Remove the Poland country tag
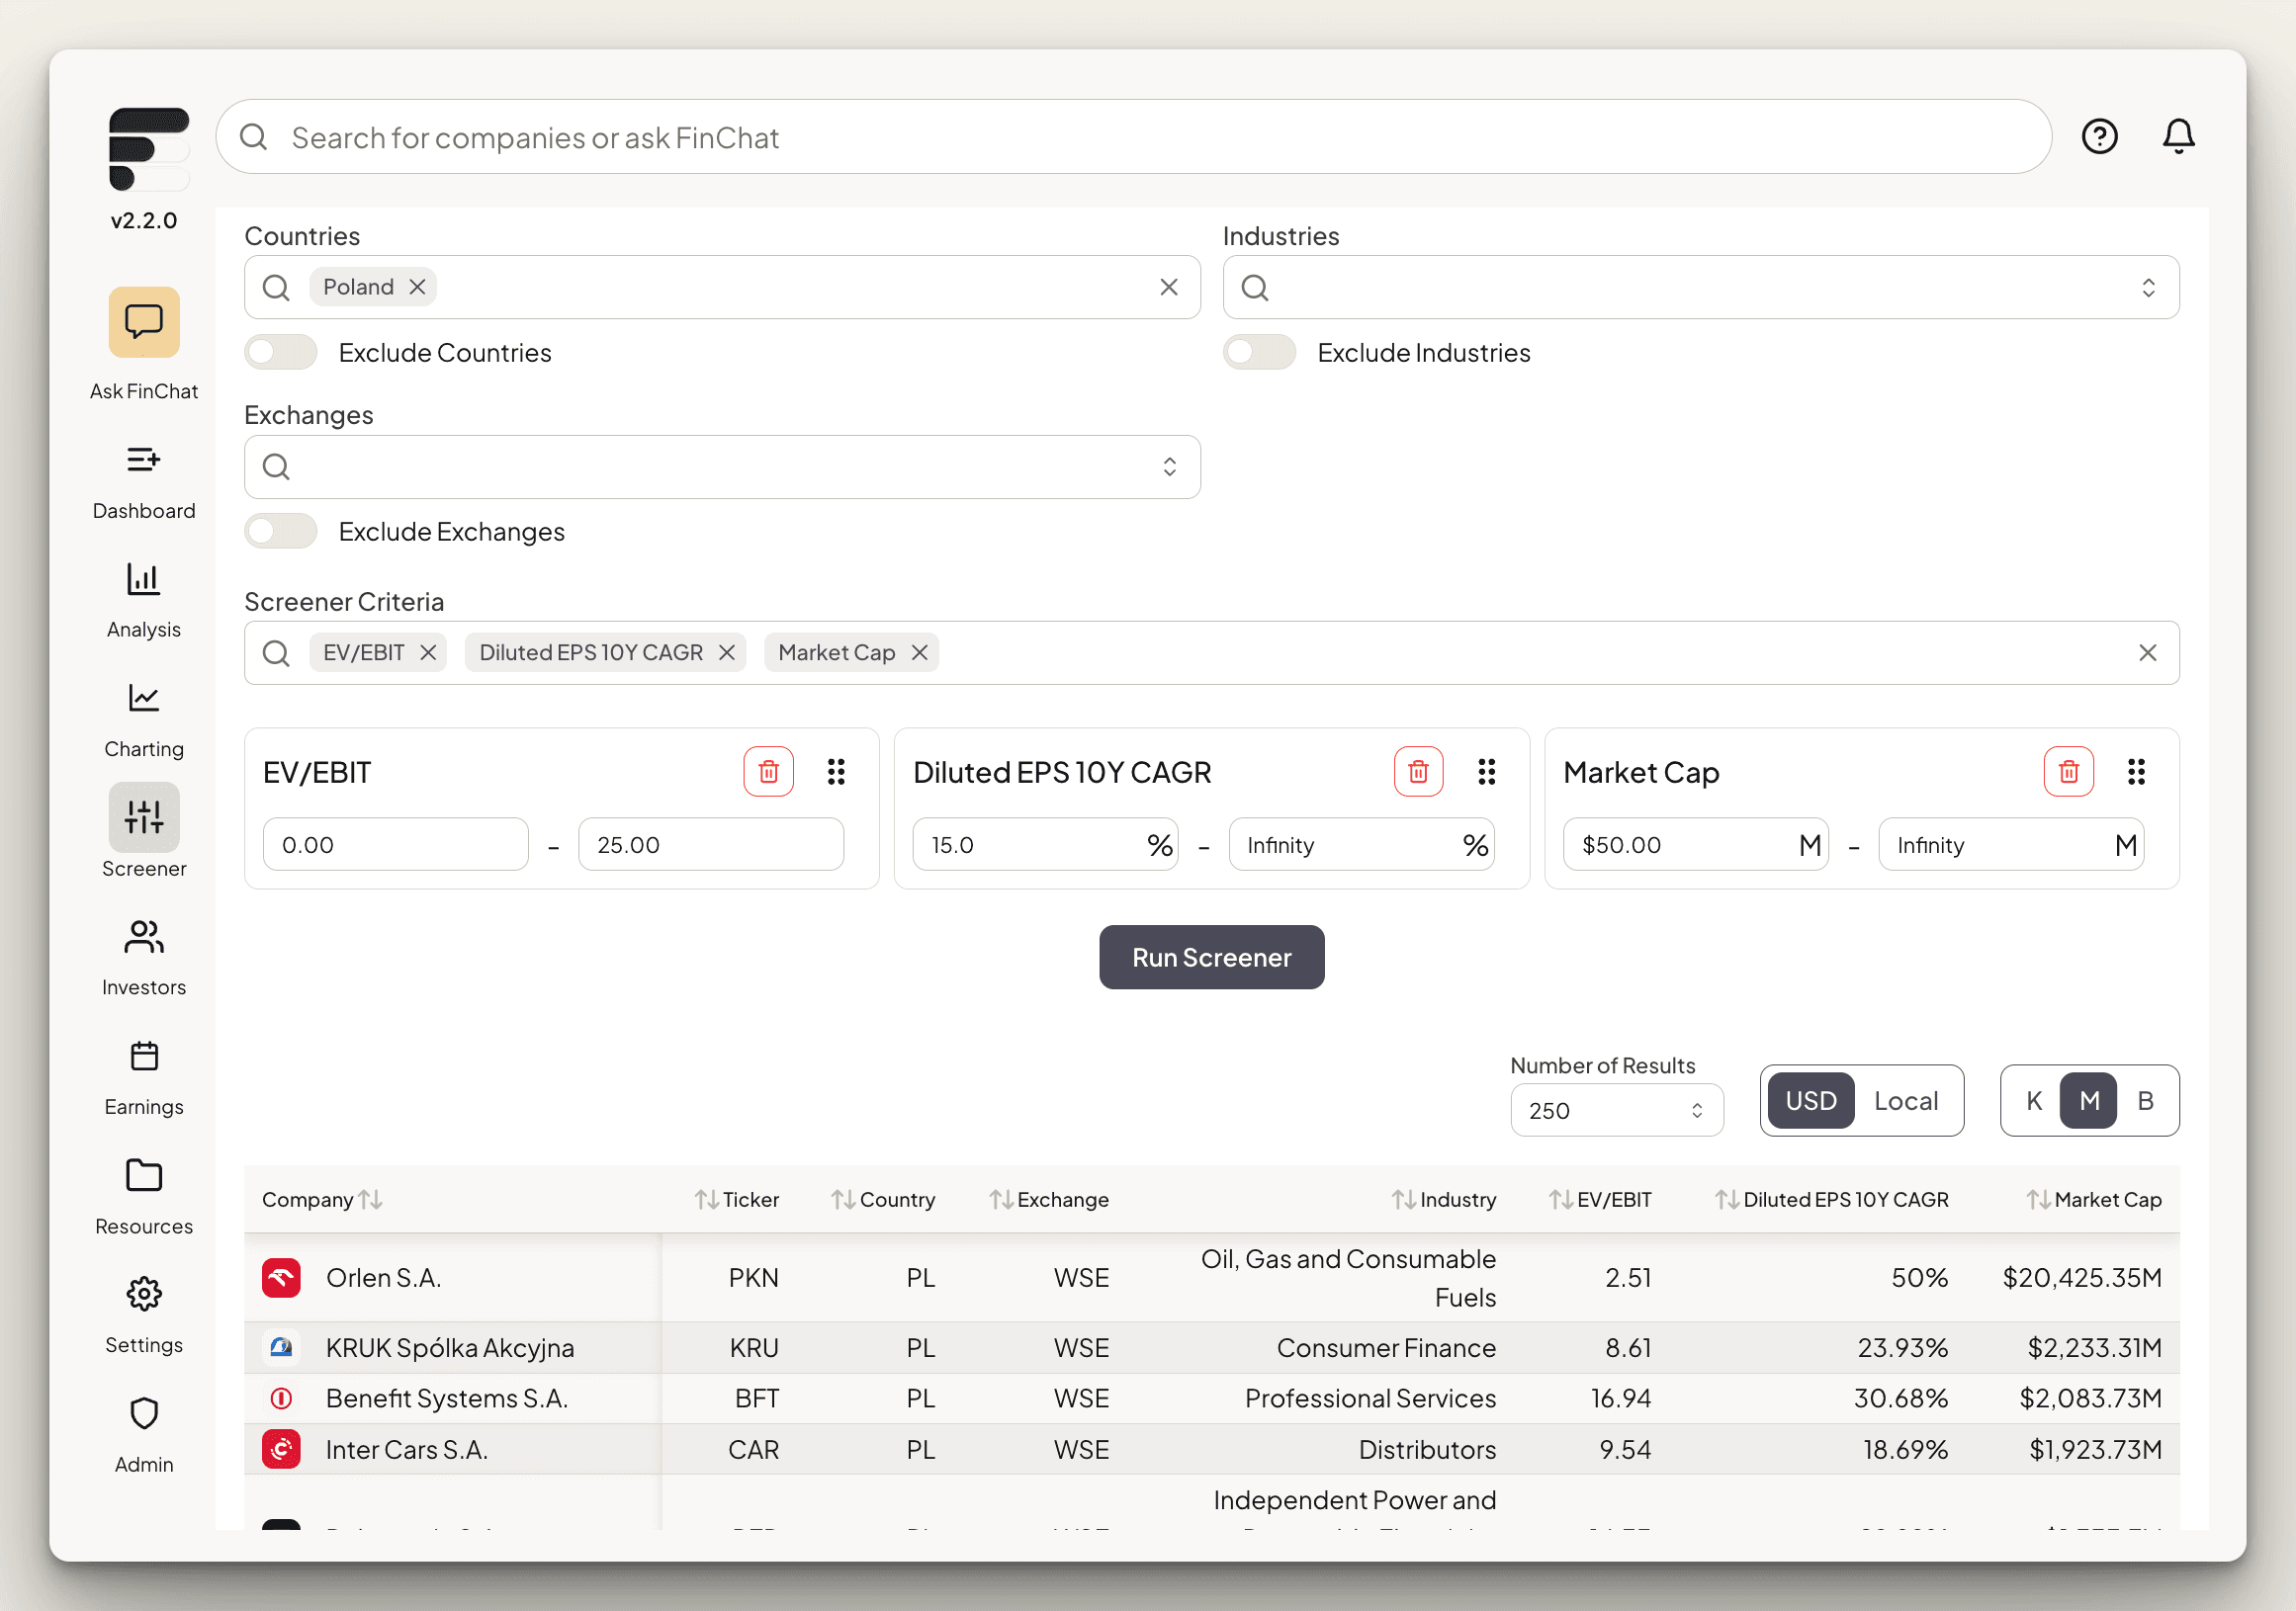 point(418,288)
